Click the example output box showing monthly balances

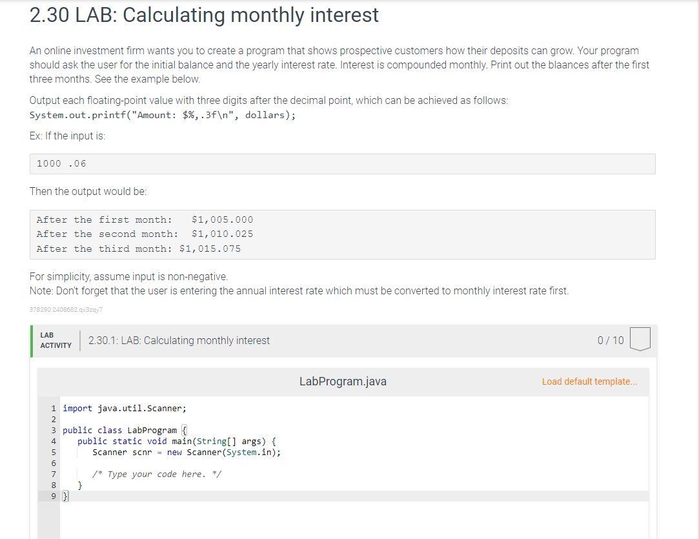pyautogui.click(x=342, y=234)
